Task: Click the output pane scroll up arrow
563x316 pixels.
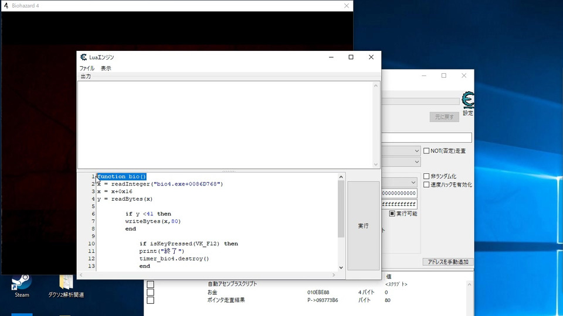Action: click(x=375, y=85)
